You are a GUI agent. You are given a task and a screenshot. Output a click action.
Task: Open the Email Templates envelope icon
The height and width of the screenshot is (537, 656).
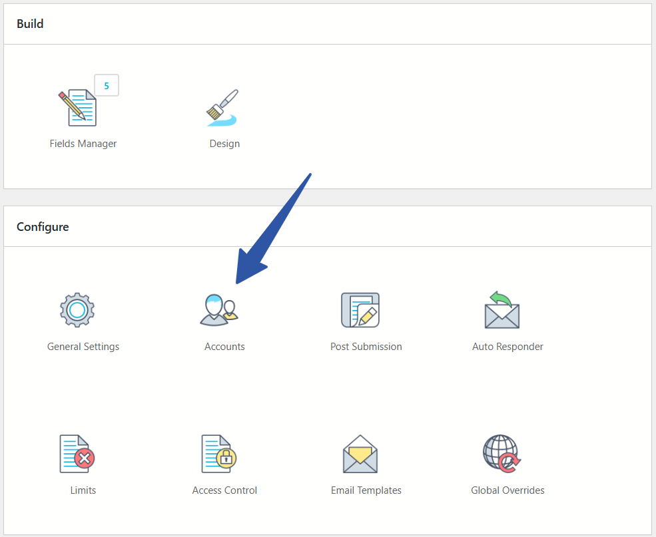(360, 454)
